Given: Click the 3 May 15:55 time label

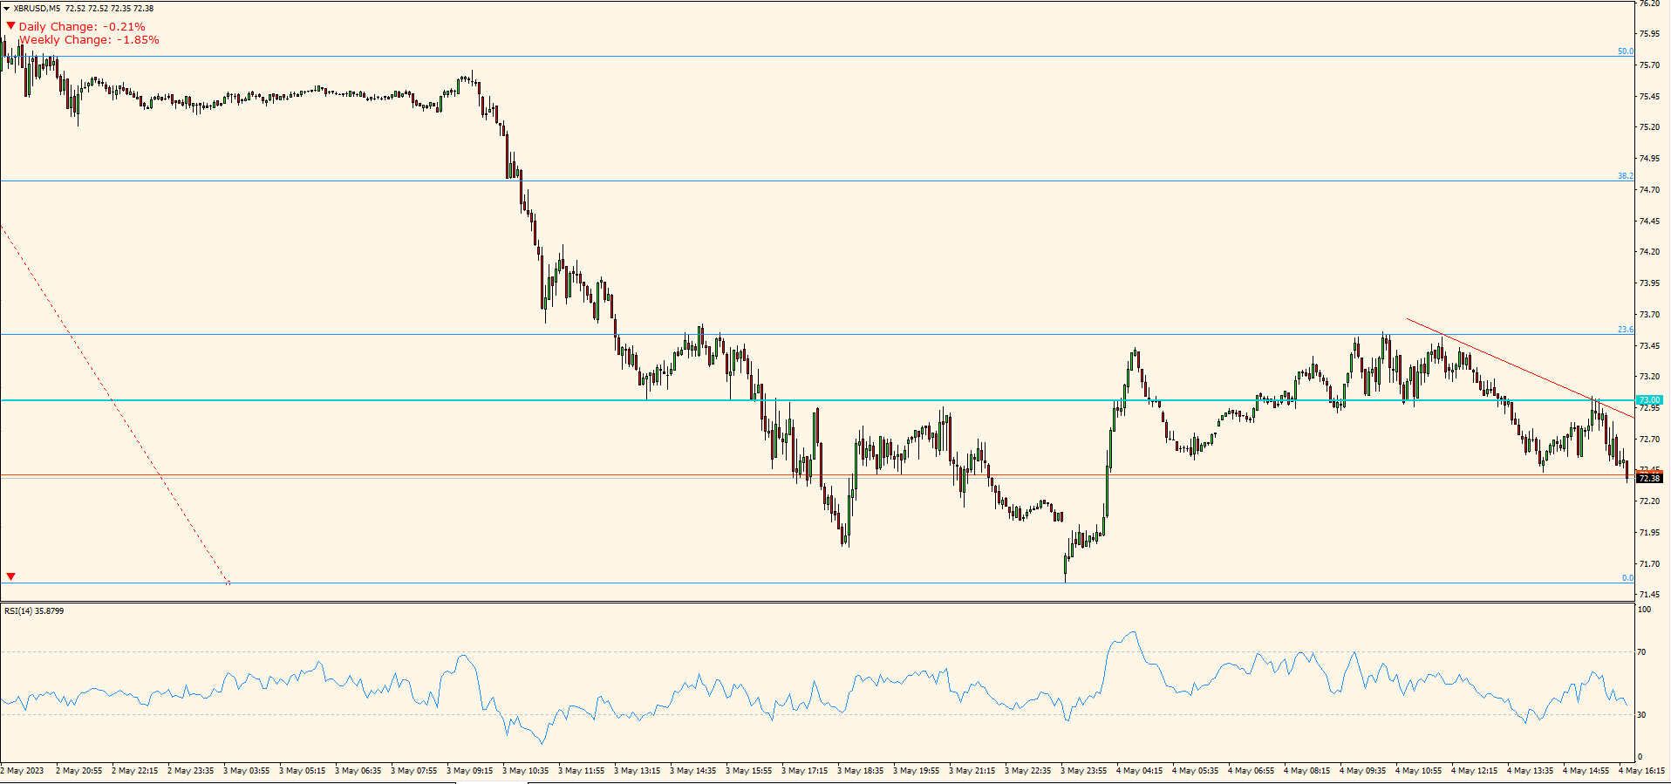Looking at the screenshot, I should pyautogui.click(x=749, y=771).
